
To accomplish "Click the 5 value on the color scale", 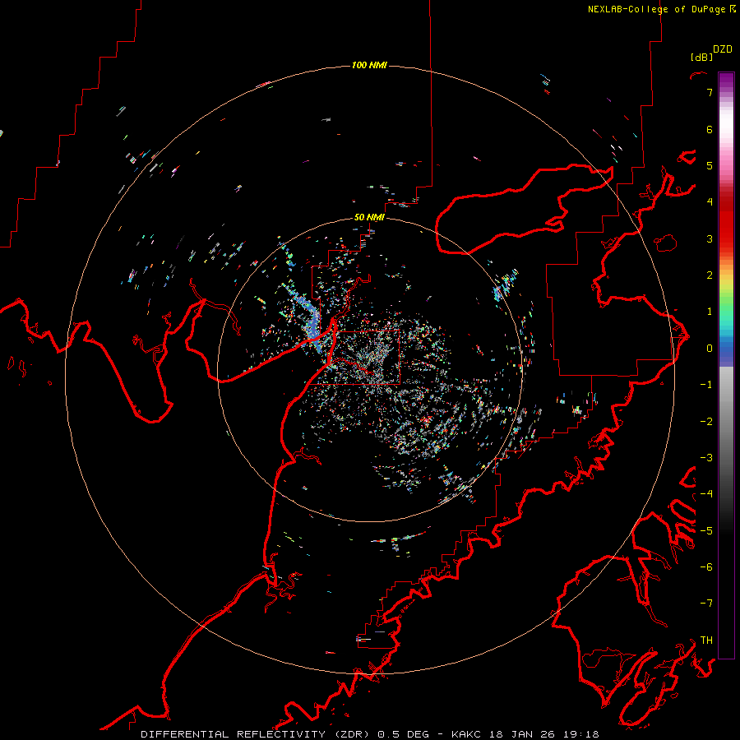I will tap(710, 165).
